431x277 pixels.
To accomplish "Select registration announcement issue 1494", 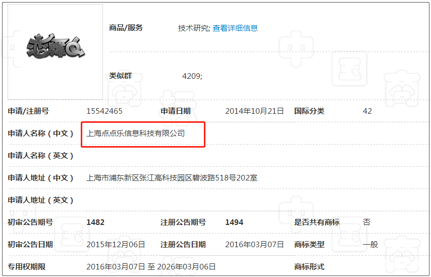I will point(234,222).
